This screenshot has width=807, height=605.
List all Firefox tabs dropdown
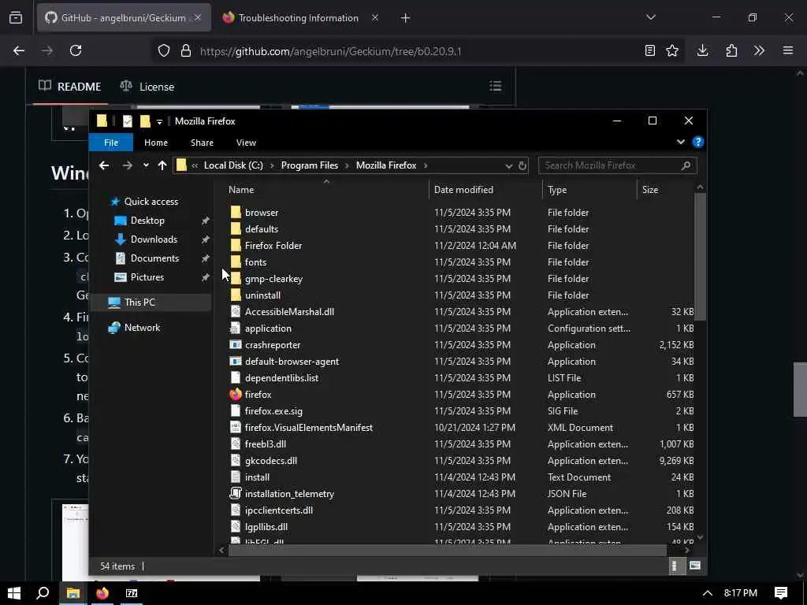pyautogui.click(x=650, y=17)
